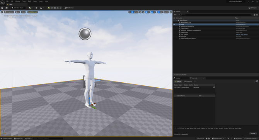Open the viewport options hamburger menu
This screenshot has width=259, height=140.
click(x=2, y=12)
